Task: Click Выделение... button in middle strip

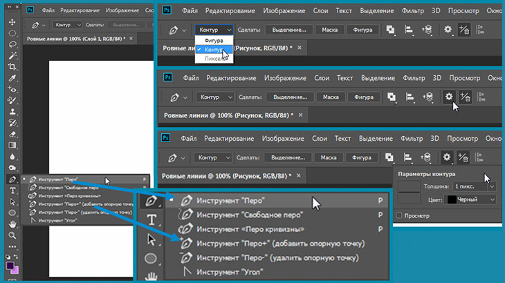Action: point(290,97)
